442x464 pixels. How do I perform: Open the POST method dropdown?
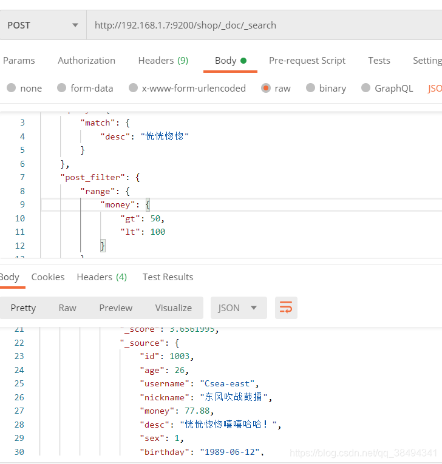(x=42, y=25)
